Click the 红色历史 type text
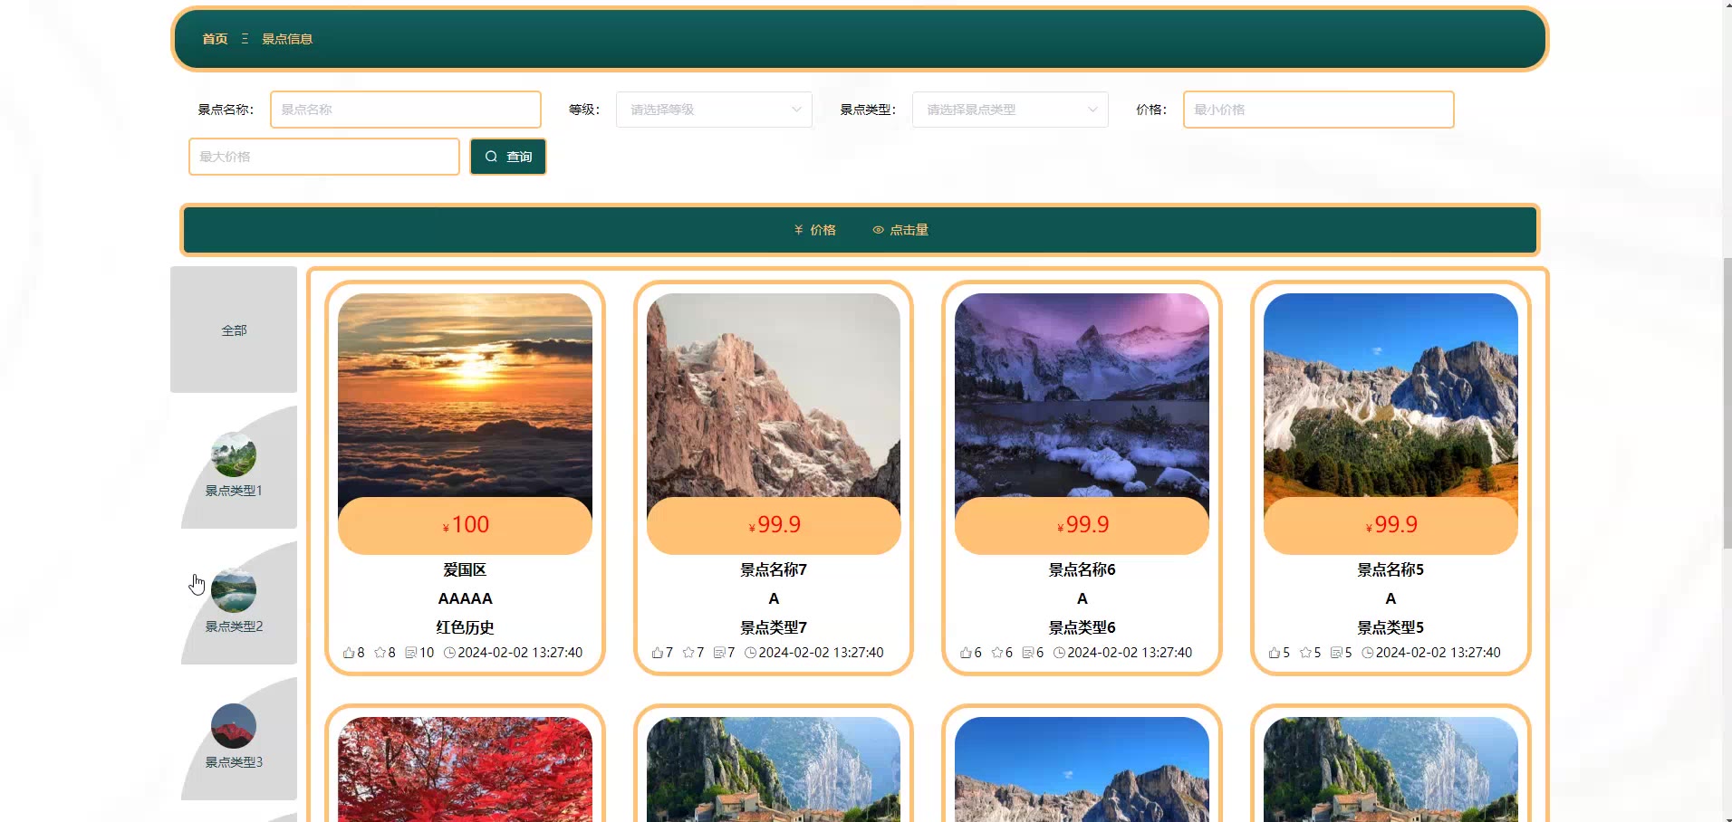 [x=465, y=627]
